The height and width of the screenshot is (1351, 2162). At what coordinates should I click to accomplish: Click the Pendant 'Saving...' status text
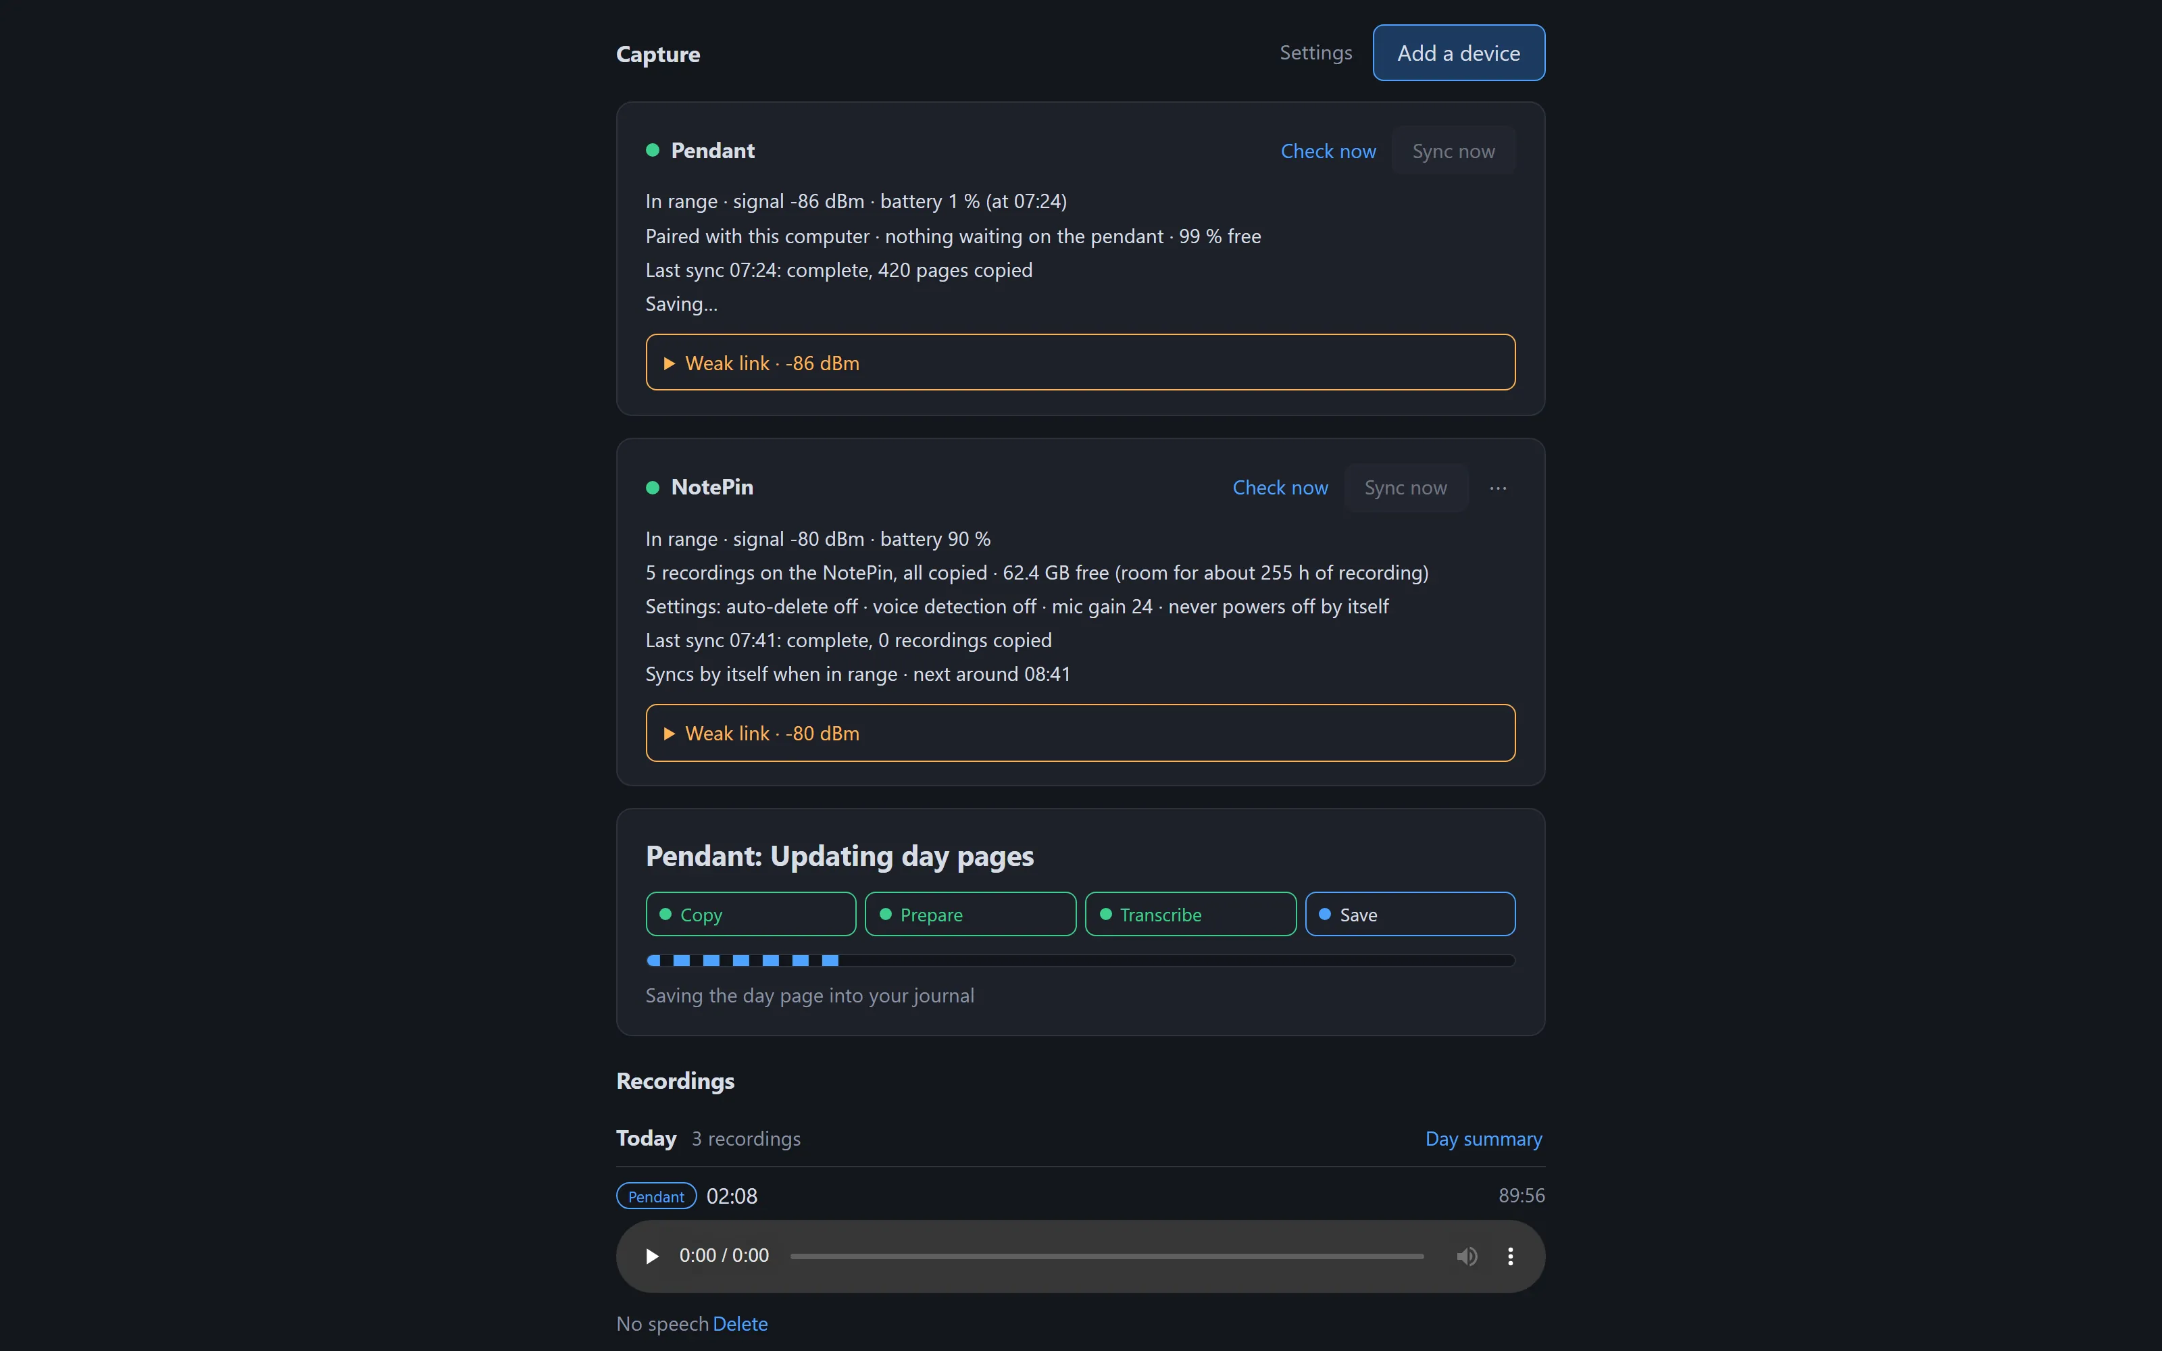coord(682,304)
